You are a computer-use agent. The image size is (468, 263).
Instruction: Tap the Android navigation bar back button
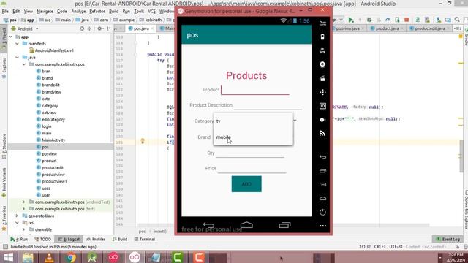coord(208,225)
